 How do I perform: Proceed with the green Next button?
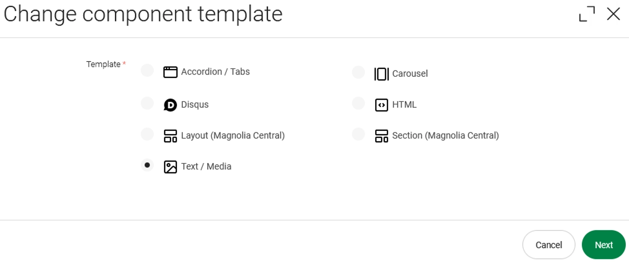tap(603, 245)
